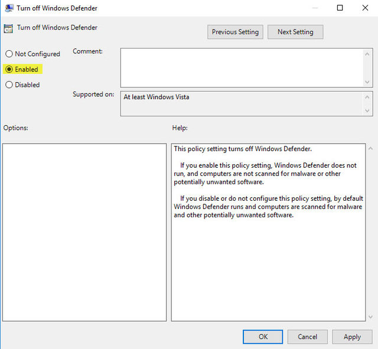Click the Supported on scroll up arrow

click(367, 97)
